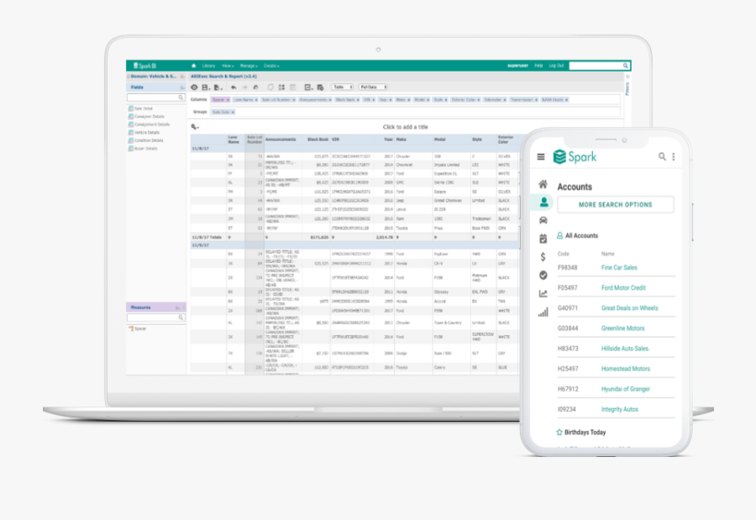Screen dimensions: 756x520
Task: Click the Black Book column header
Action: pos(318,139)
